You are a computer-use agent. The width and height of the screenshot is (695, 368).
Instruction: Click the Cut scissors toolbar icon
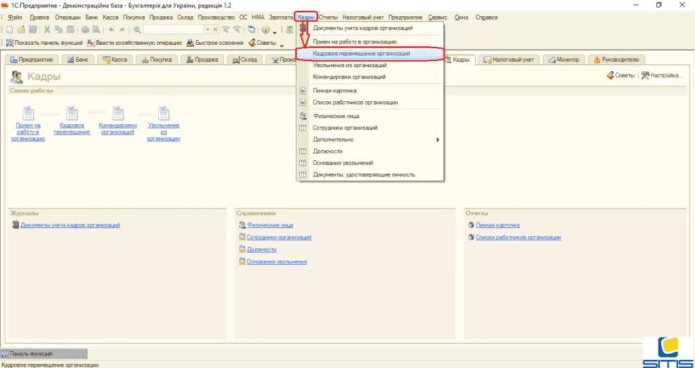(47, 30)
